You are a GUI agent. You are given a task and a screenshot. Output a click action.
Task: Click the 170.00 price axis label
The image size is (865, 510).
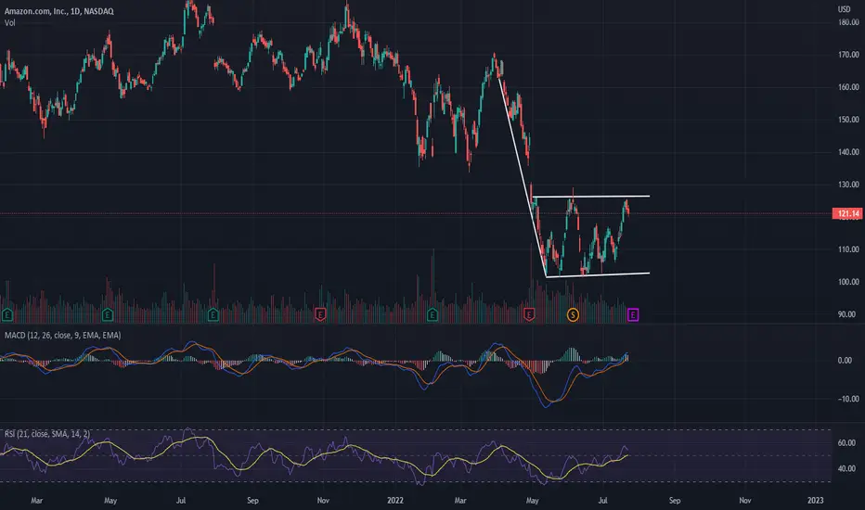coord(848,55)
